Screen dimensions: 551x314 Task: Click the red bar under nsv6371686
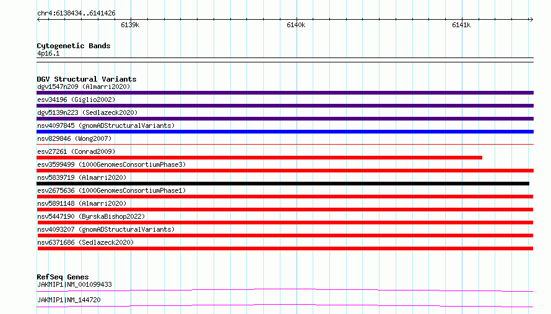[x=285, y=248]
